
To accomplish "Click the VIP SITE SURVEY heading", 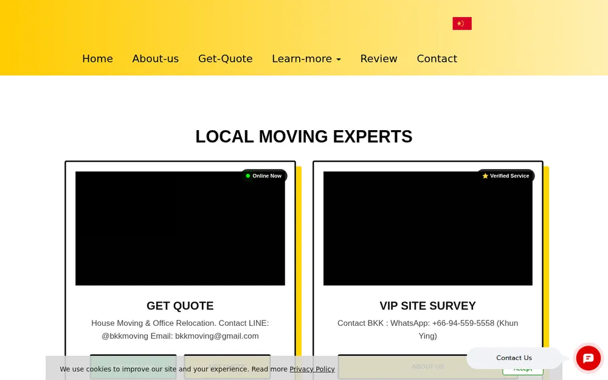I will pos(427,306).
